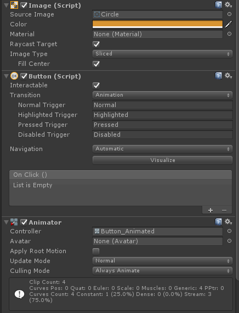Open gear settings menu for Animator component
Screen dimensions: 239x313
pos(228,222)
